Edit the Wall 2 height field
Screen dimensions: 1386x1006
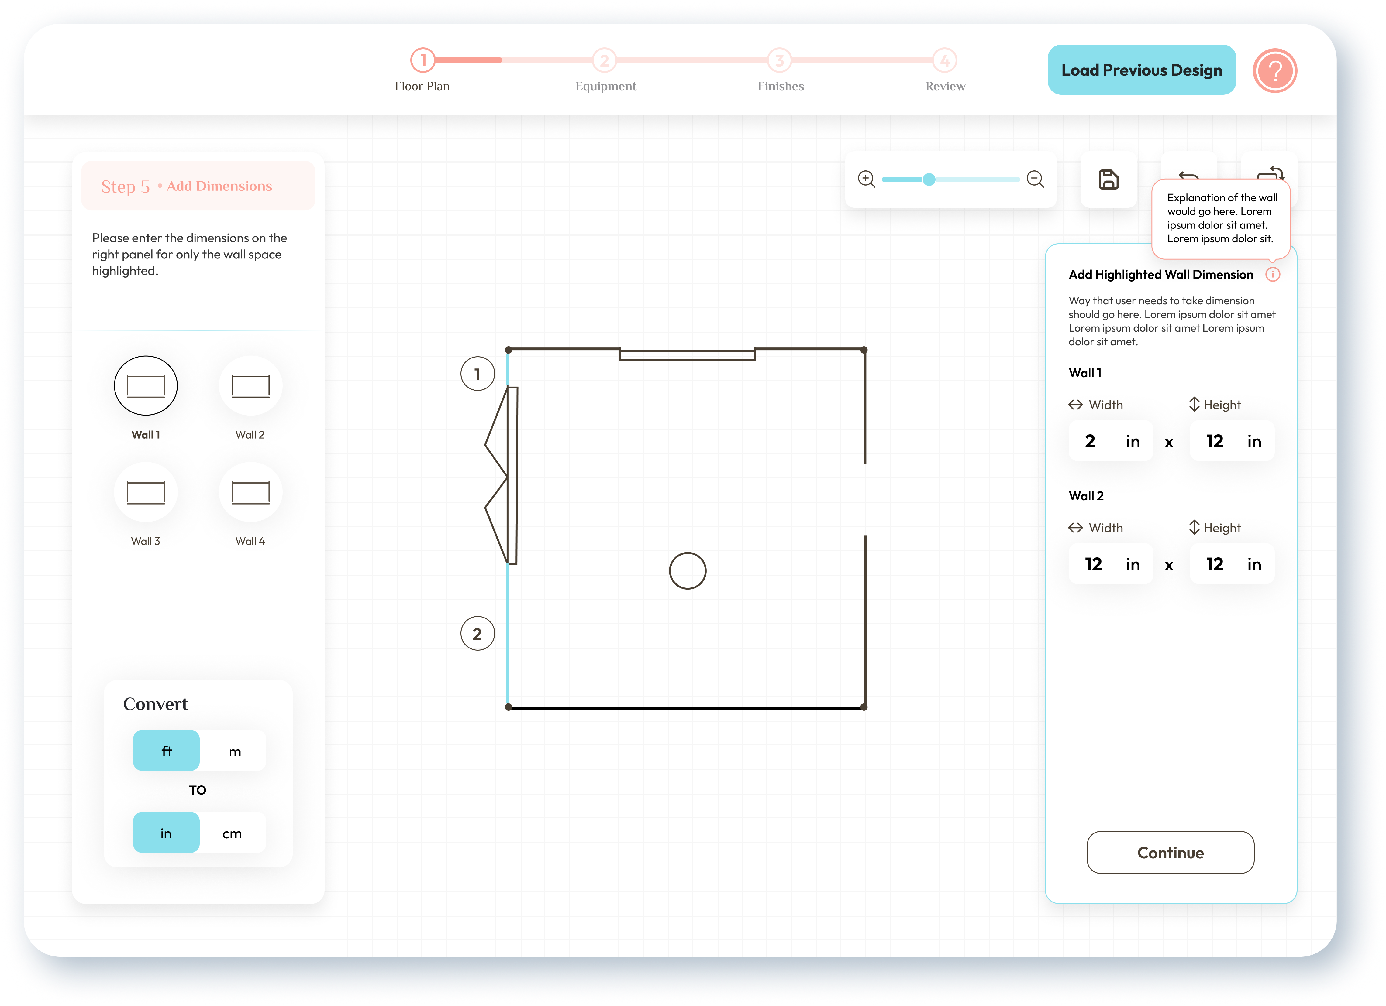(x=1231, y=564)
